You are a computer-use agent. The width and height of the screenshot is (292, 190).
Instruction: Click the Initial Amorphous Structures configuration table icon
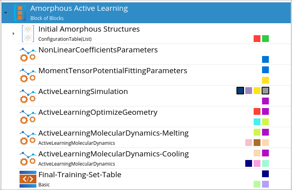point(28,34)
